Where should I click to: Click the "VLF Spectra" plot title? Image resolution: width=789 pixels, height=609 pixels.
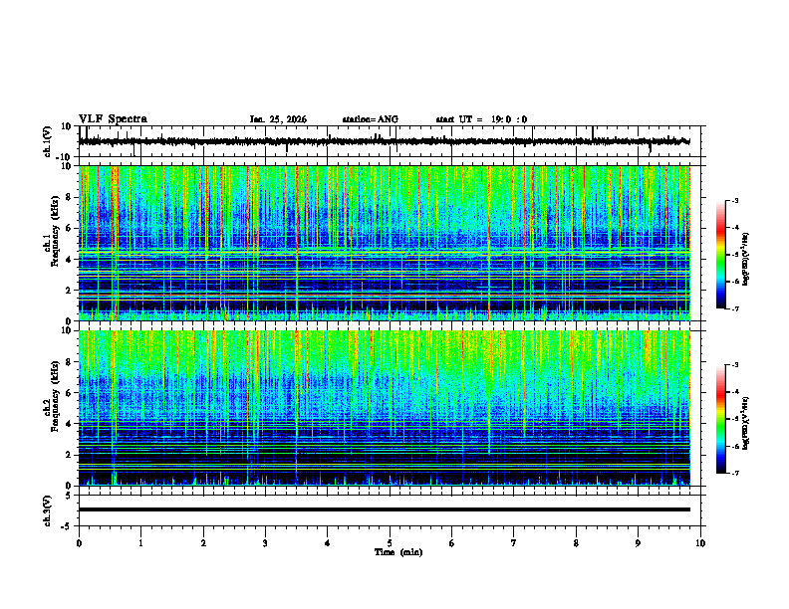click(113, 119)
